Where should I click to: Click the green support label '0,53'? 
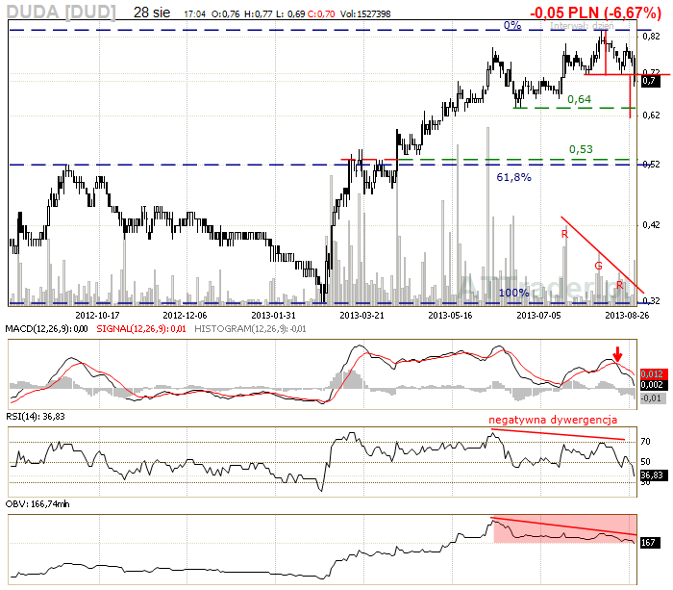tap(581, 149)
